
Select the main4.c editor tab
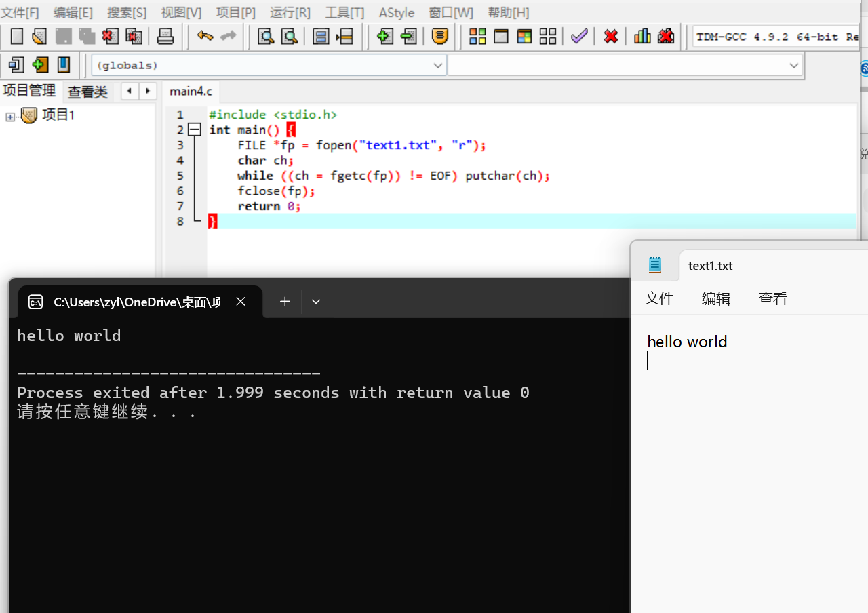[191, 91]
